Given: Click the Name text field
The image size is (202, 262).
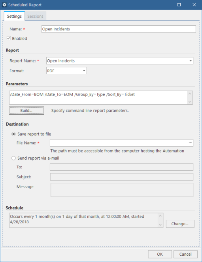Looking at the screenshot, I should coord(119,29).
